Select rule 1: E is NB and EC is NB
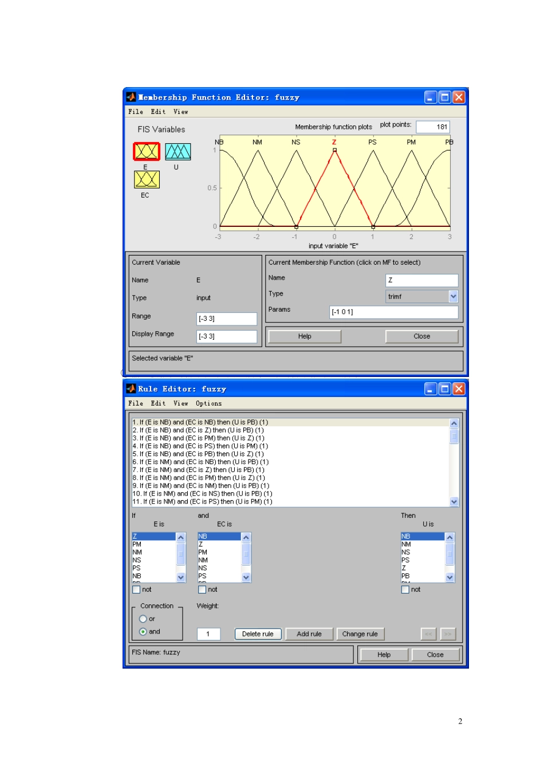 coord(291,422)
